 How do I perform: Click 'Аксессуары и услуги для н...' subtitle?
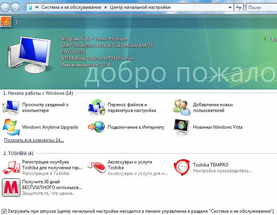[137, 174]
